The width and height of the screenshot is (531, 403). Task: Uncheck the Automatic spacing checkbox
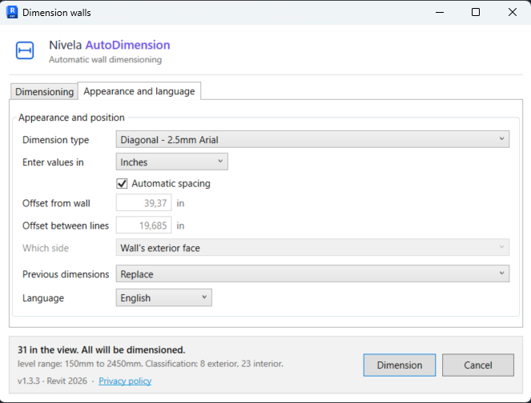[122, 184]
